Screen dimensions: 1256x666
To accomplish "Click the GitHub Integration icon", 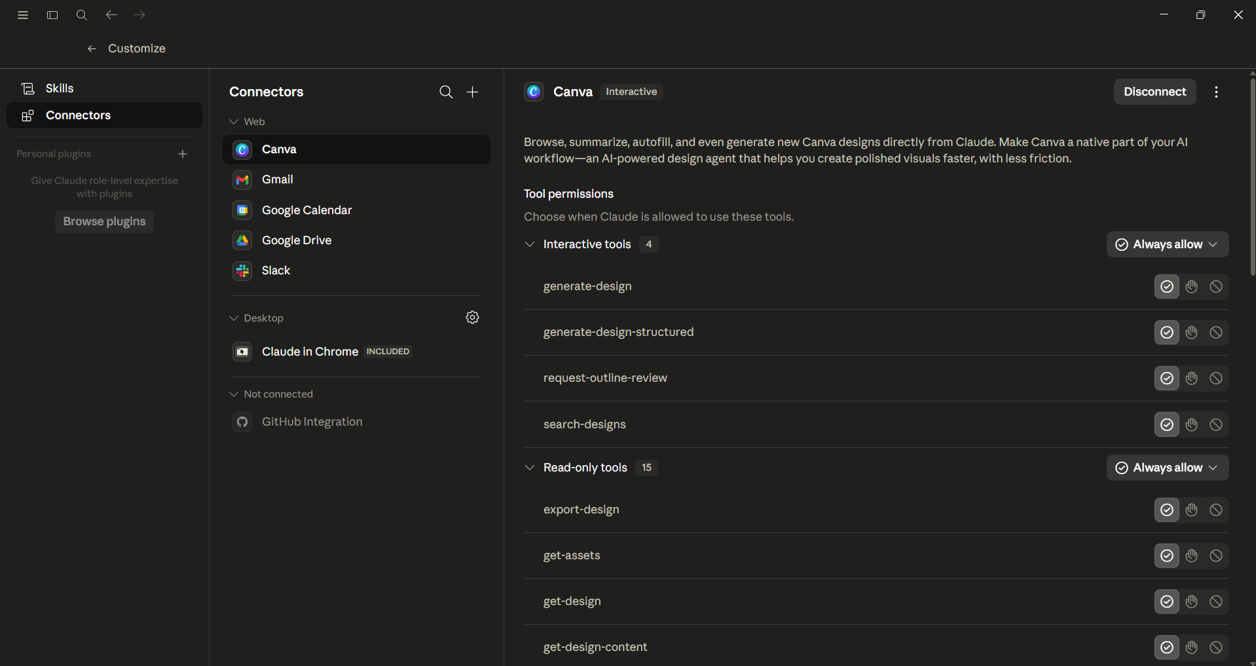I will click(242, 422).
